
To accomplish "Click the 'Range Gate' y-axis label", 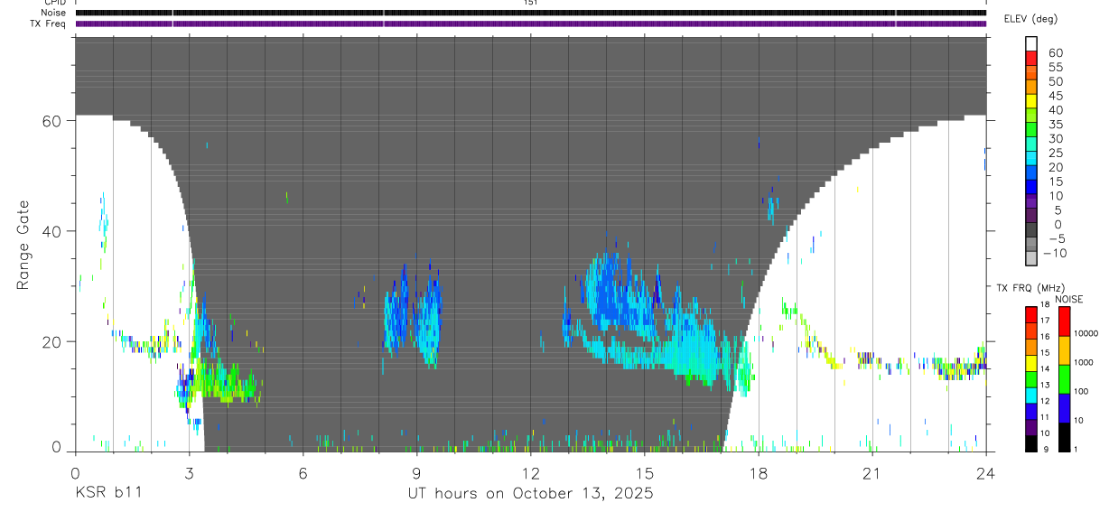I will [x=23, y=245].
